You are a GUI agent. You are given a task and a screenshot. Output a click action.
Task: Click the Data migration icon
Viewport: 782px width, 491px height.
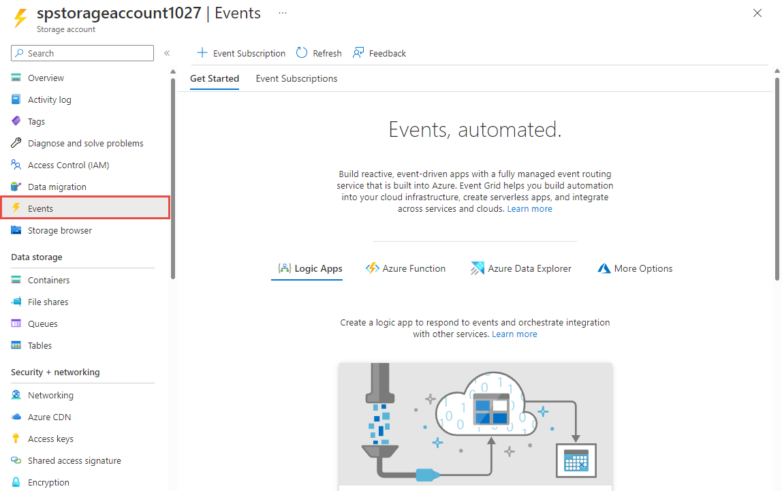[16, 187]
